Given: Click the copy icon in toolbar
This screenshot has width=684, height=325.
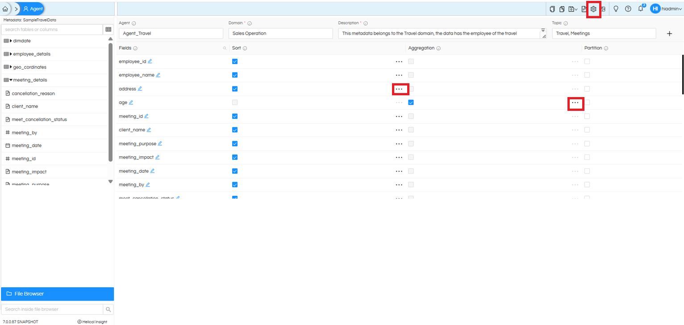Looking at the screenshot, I should (x=552, y=9).
